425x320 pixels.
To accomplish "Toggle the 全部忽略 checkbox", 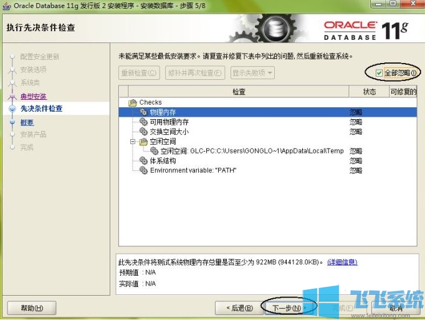I will click(x=379, y=73).
